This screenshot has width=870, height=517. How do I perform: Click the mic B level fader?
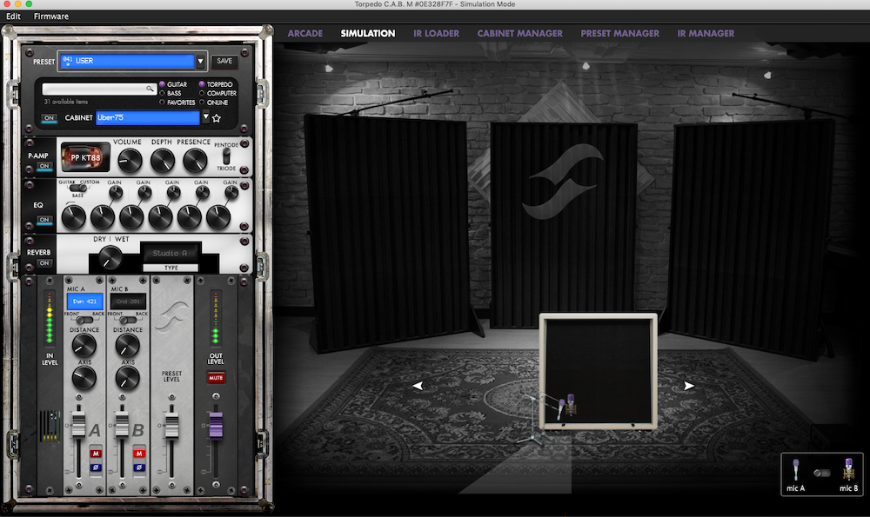(x=122, y=423)
